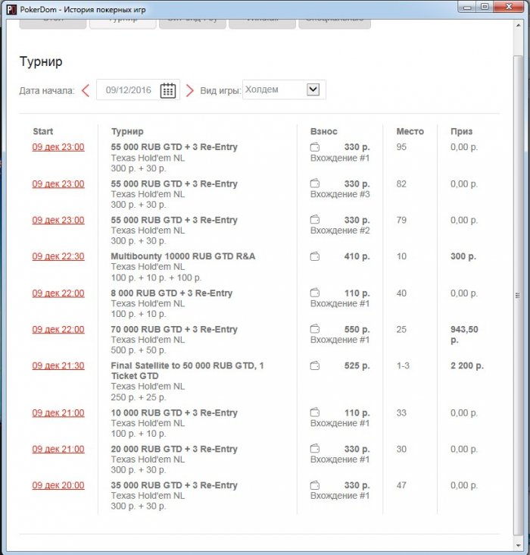The height and width of the screenshot is (555, 530).
Task: Click the buy-in amount '410 р.'
Action: click(357, 256)
